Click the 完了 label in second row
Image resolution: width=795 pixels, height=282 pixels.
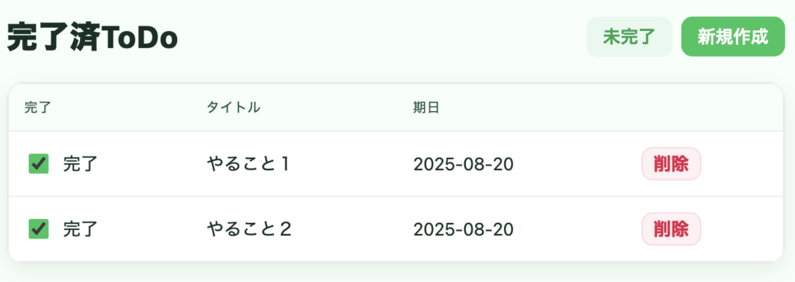point(80,230)
